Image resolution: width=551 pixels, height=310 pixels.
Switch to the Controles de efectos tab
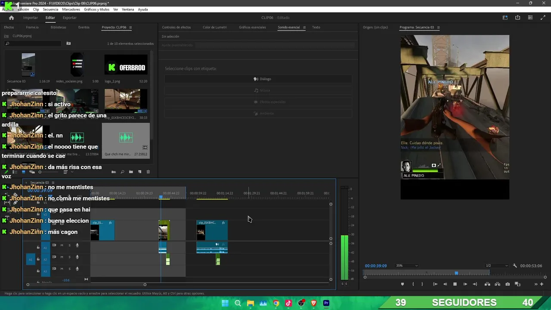point(176,28)
